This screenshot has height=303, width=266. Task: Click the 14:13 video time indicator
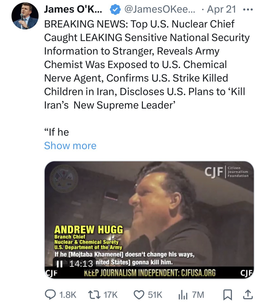pyautogui.click(x=81, y=263)
